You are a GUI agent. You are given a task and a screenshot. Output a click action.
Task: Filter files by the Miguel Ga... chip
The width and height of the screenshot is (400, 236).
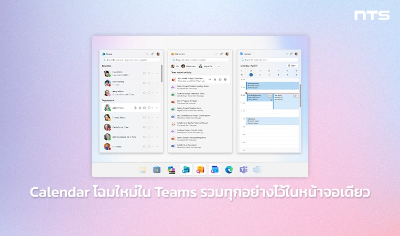click(x=207, y=66)
